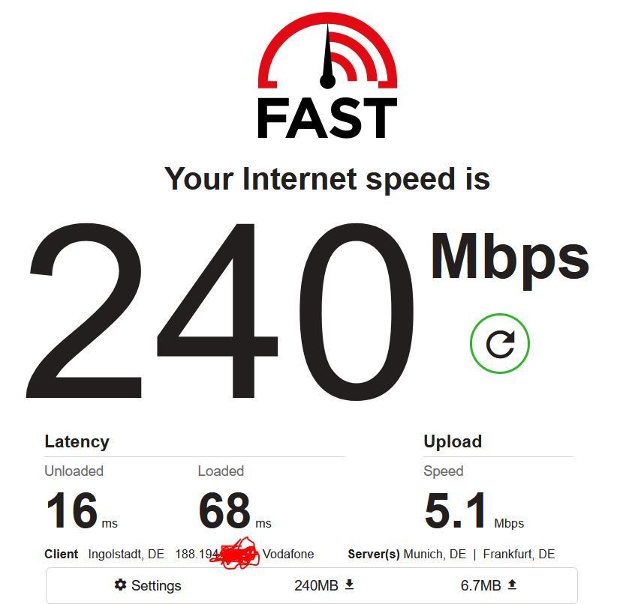Click the 6.7MB uploaded data text
The width and height of the screenshot is (620, 604).
(x=480, y=585)
